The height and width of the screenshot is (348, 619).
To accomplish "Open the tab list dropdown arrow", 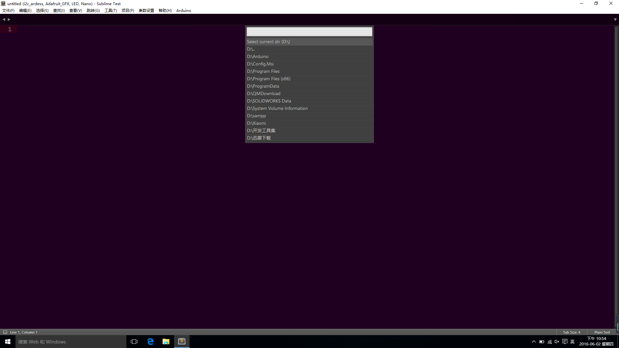I will coord(615,20).
